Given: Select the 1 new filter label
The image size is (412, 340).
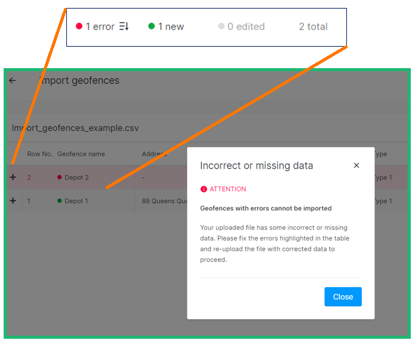Looking at the screenshot, I should tap(171, 26).
